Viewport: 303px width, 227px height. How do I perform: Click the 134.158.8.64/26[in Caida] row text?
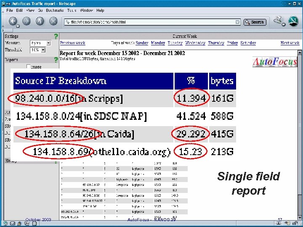coord(79,134)
